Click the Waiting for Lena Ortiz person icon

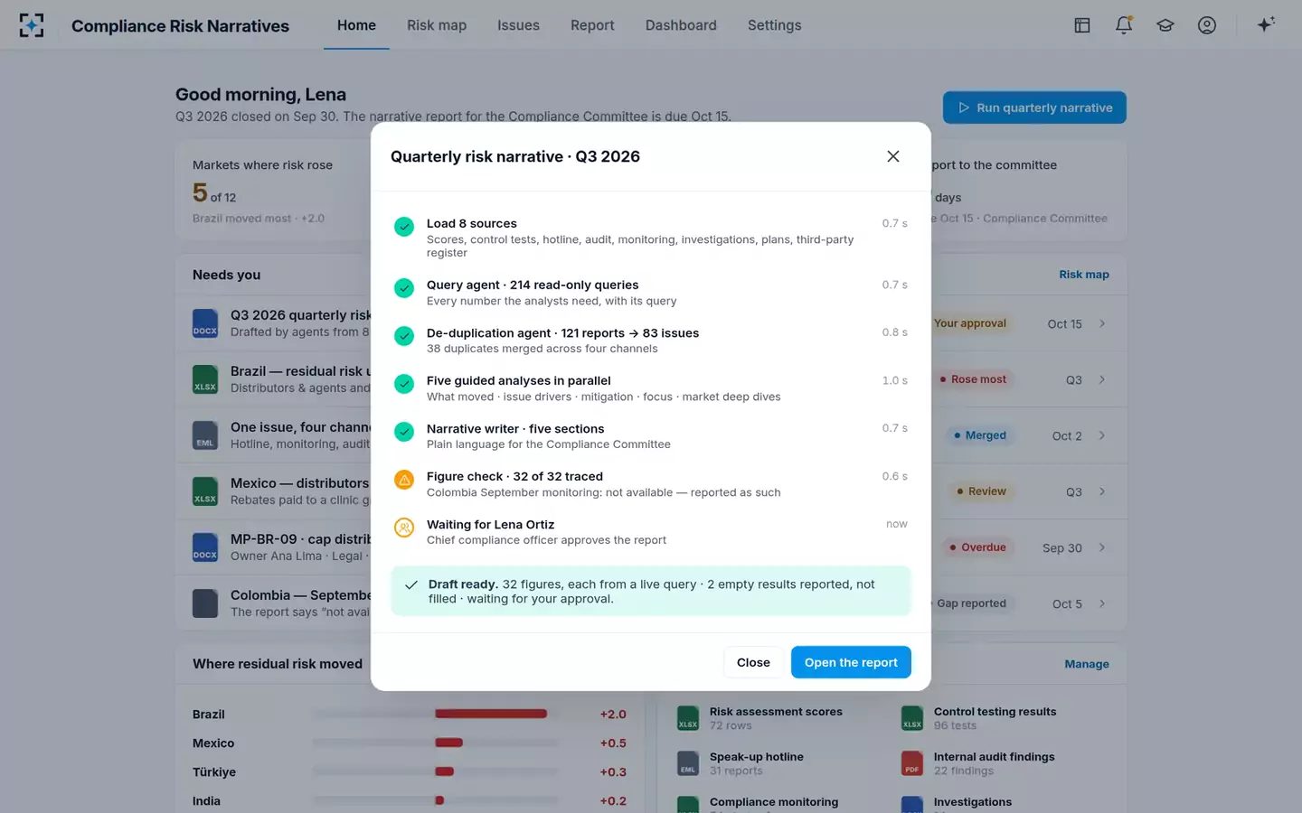point(404,528)
